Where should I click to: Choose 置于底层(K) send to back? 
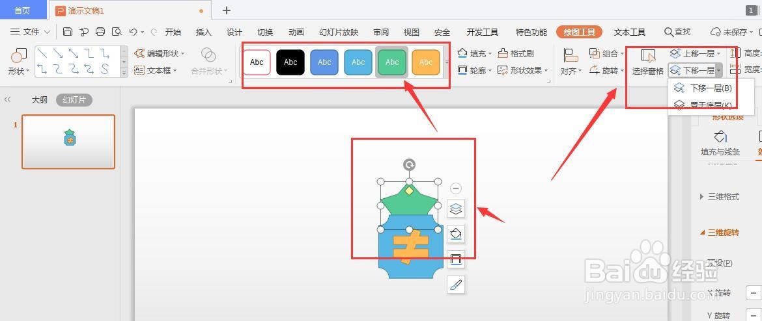pos(711,105)
